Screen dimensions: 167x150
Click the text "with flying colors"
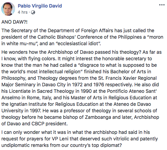[37, 59]
